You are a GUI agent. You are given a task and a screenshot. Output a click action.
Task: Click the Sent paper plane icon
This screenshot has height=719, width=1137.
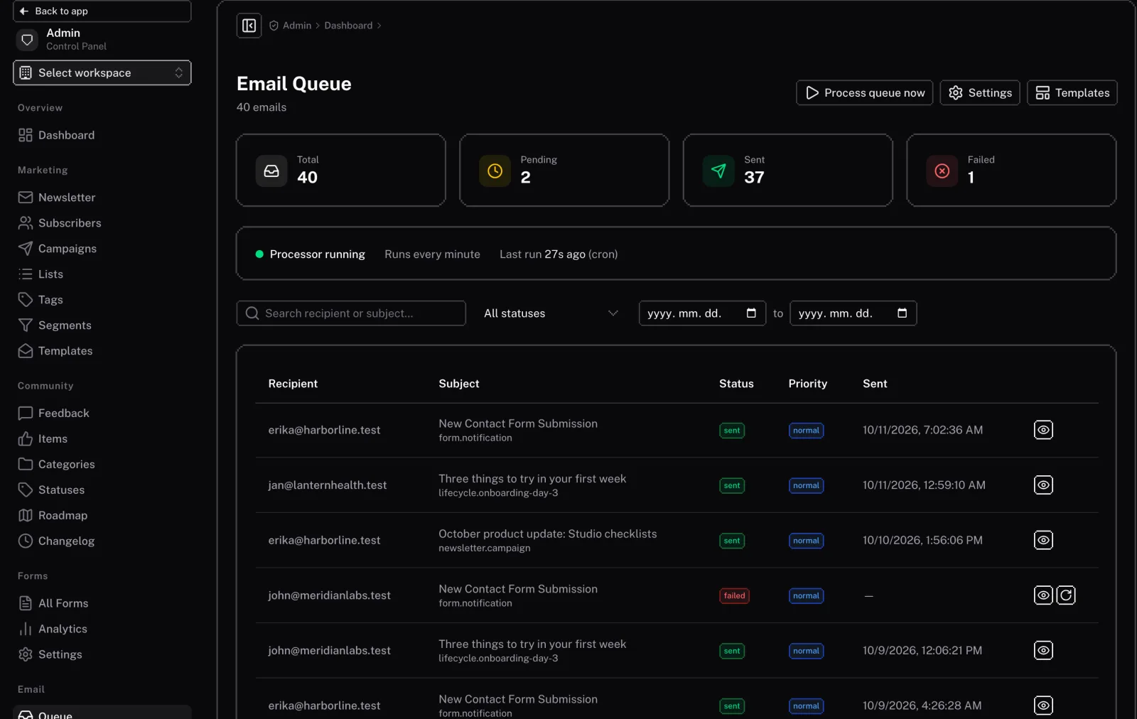point(718,171)
